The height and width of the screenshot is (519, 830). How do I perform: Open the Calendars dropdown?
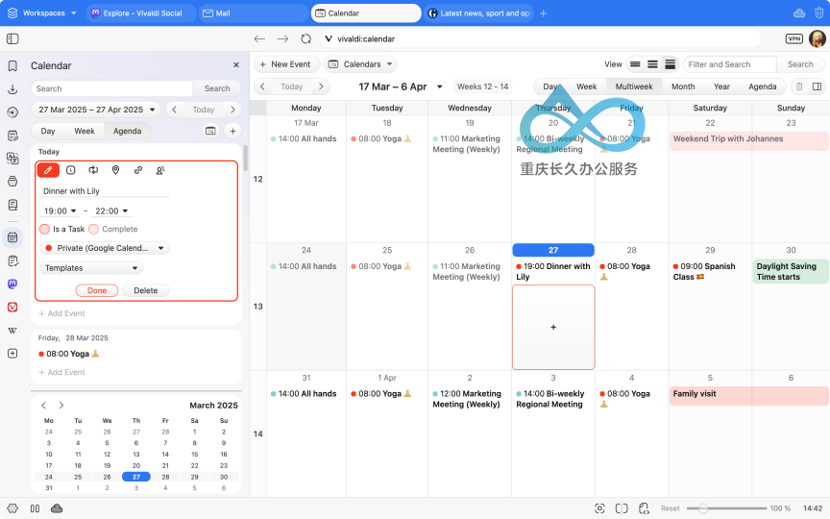(x=360, y=64)
